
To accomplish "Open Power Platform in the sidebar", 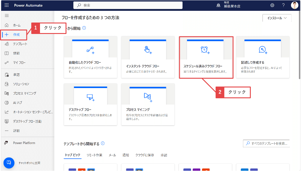I will [x=24, y=143].
